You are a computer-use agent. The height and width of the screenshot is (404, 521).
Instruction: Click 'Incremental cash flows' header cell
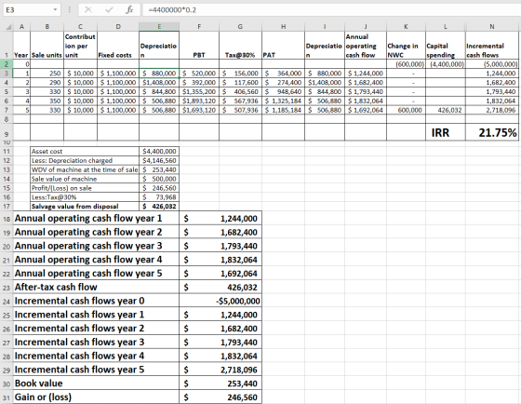coord(492,46)
